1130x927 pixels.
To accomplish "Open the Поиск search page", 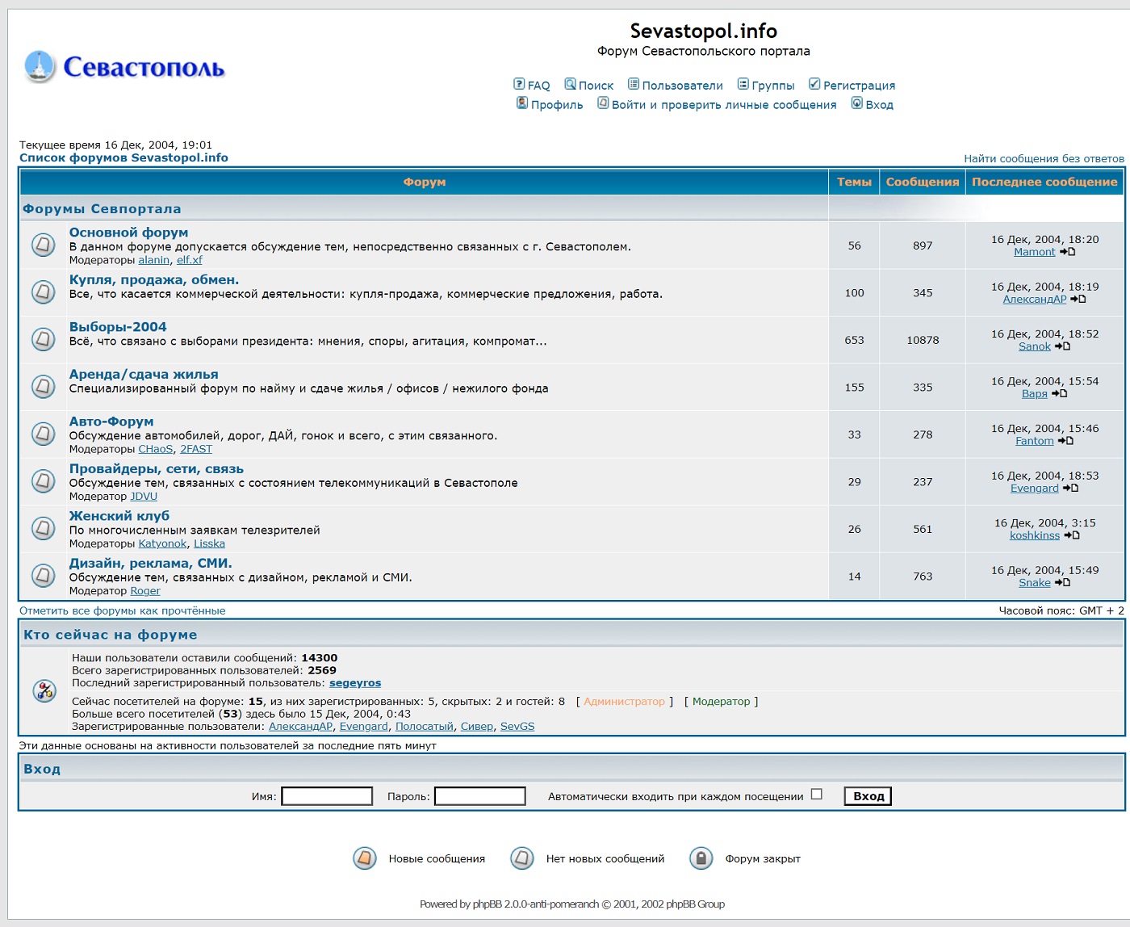I will click(589, 85).
